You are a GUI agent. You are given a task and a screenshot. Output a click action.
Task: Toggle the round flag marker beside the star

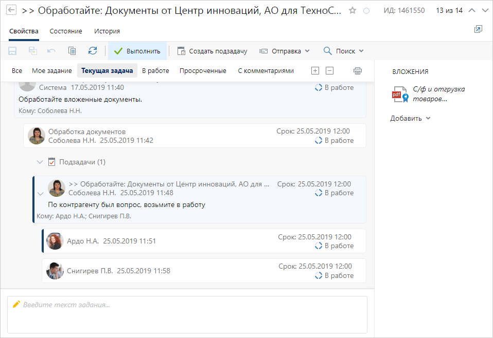click(366, 10)
